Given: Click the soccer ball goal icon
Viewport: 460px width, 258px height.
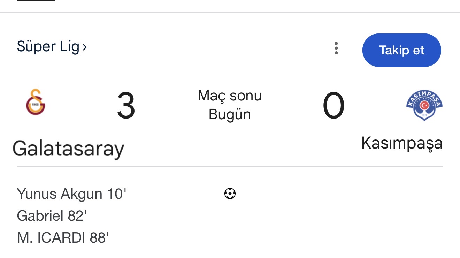Looking at the screenshot, I should pos(230,193).
